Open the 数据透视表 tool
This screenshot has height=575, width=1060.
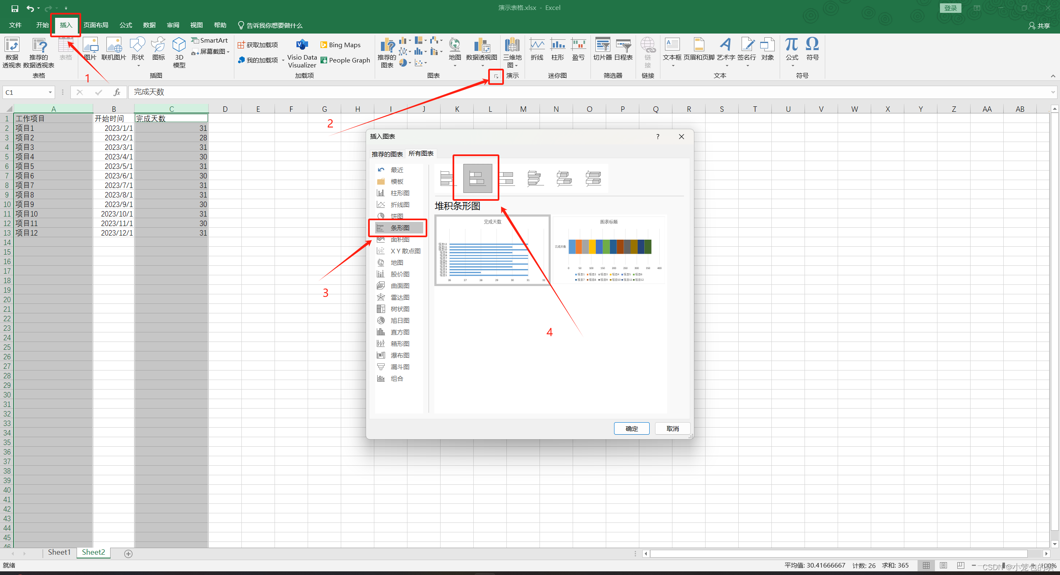click(11, 51)
